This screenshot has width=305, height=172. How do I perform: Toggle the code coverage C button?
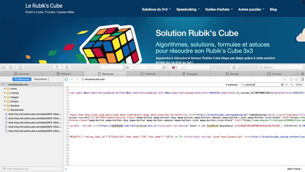pyautogui.click(x=296, y=79)
